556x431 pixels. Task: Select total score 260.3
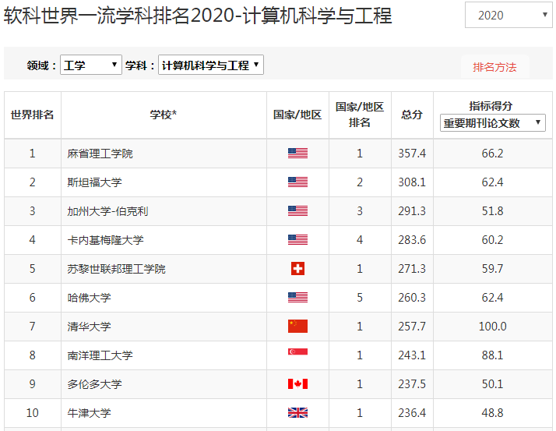[412, 298]
